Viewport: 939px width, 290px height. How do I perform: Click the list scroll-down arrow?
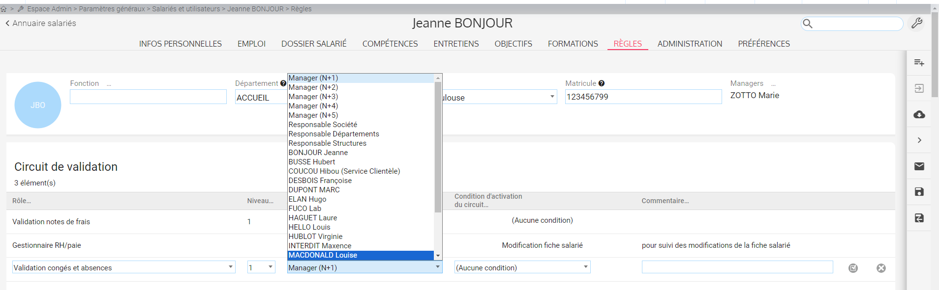coord(438,256)
